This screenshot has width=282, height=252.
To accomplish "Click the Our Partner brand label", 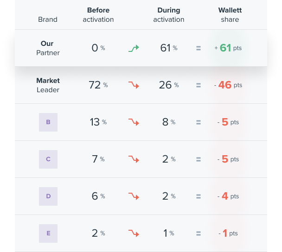I will [48, 48].
